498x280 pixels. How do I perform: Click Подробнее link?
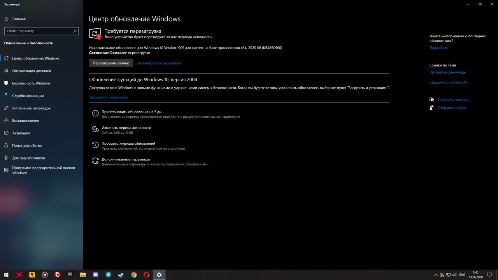tap(439, 48)
